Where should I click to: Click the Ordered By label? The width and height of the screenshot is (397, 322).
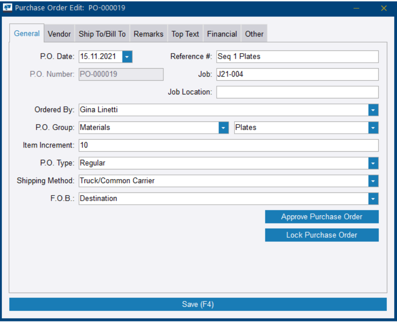(x=55, y=109)
